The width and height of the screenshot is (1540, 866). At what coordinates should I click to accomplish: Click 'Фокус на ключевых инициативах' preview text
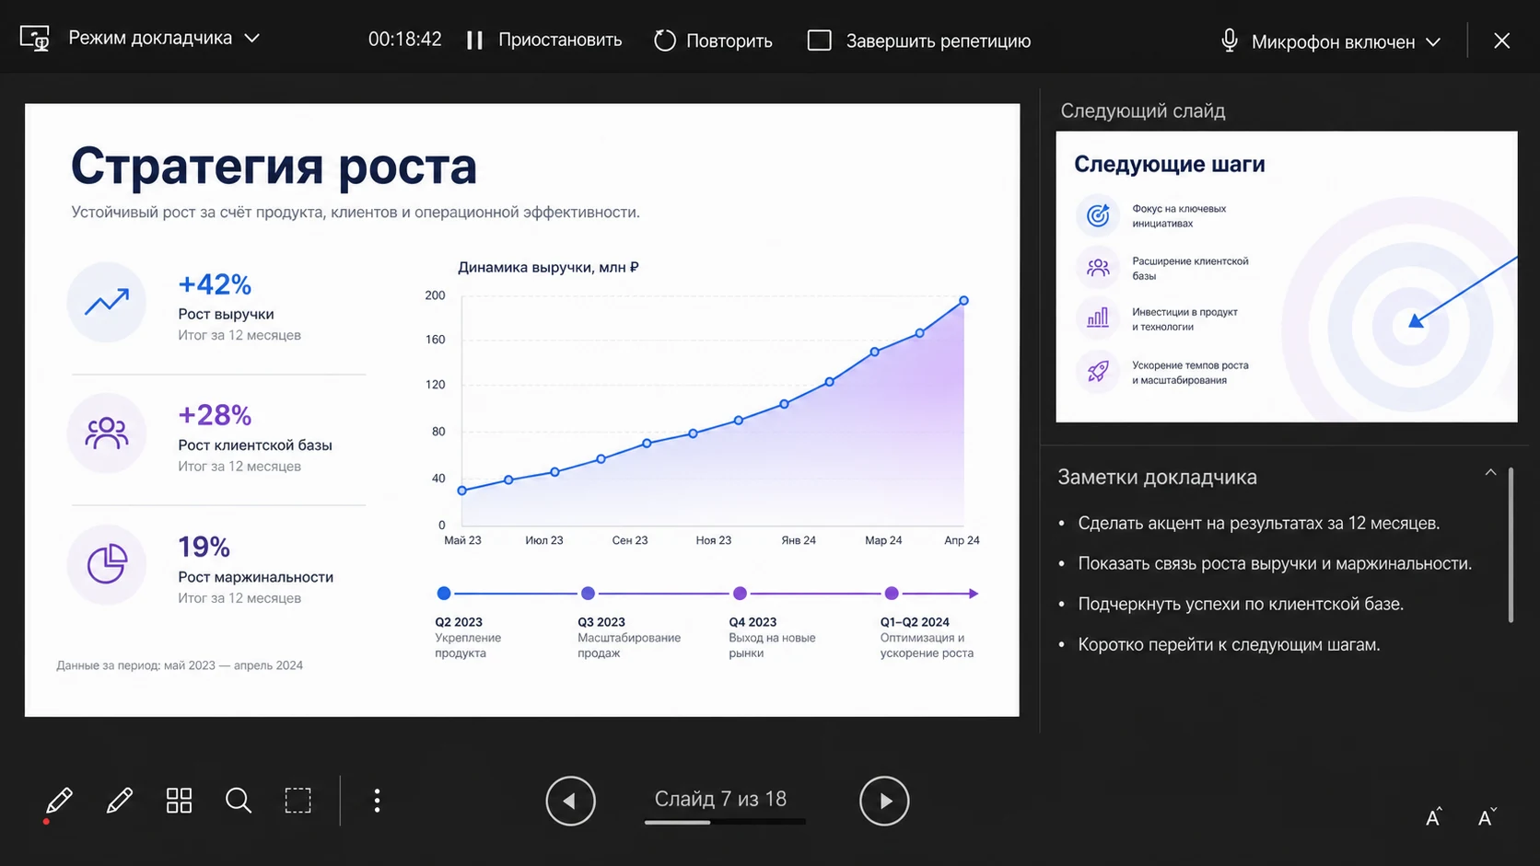1179,216
